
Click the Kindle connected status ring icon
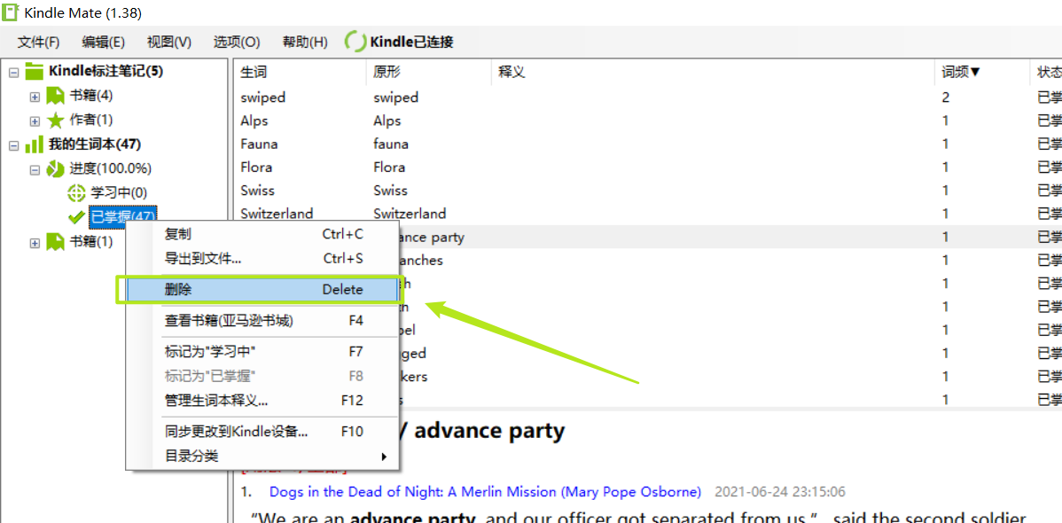355,42
